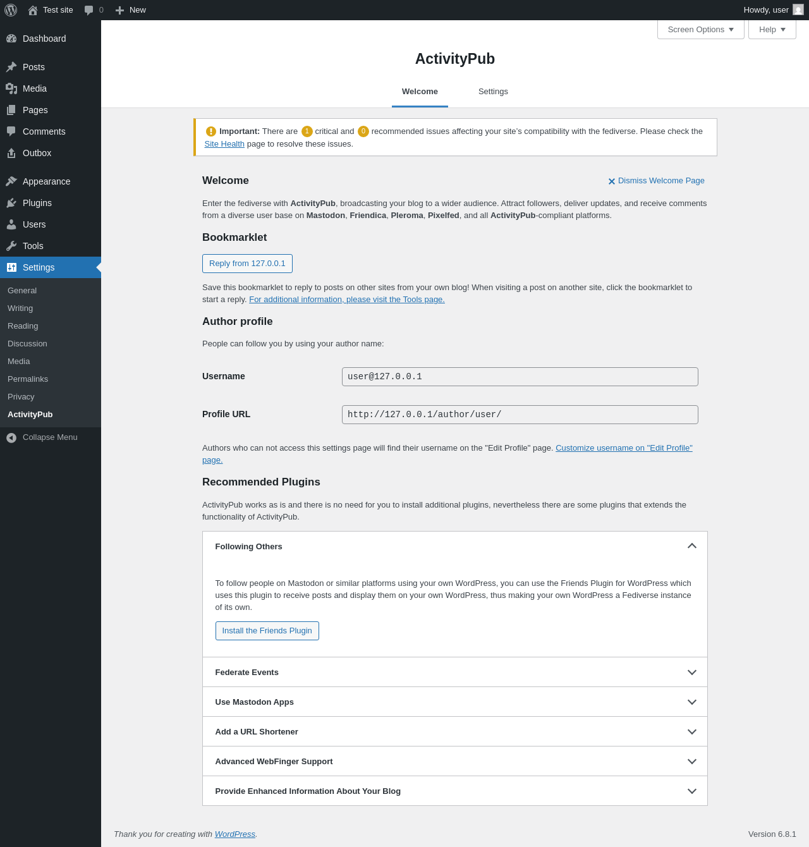Click the user avatar next to Howdy
The width and height of the screenshot is (809, 847).
(798, 10)
